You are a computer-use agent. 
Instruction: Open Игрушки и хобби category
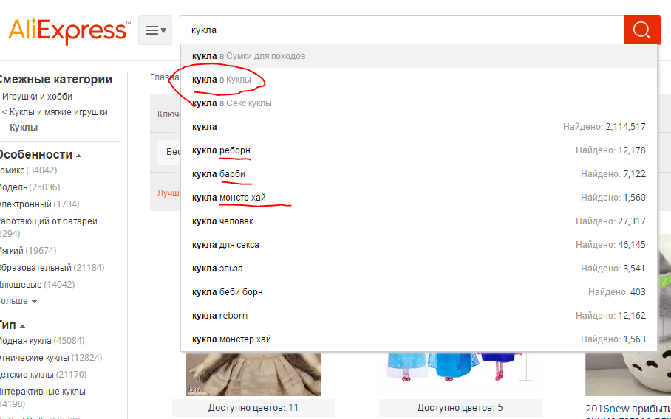(37, 97)
